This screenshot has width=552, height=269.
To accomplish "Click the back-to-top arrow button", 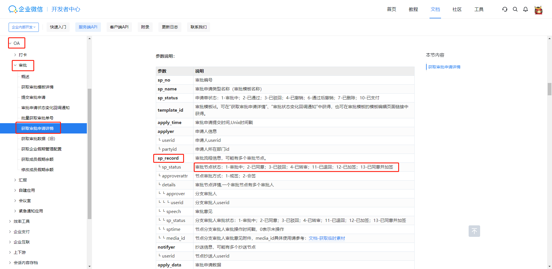I will [474, 231].
